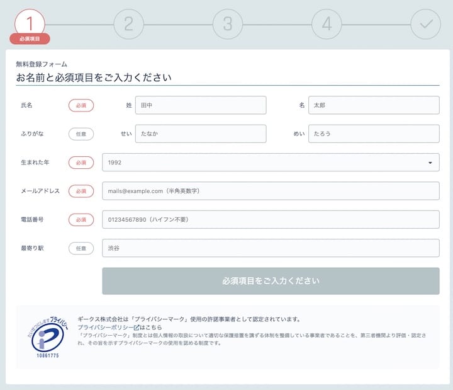Click the メールアドレス email input field
The height and width of the screenshot is (390, 453).
tap(271, 191)
